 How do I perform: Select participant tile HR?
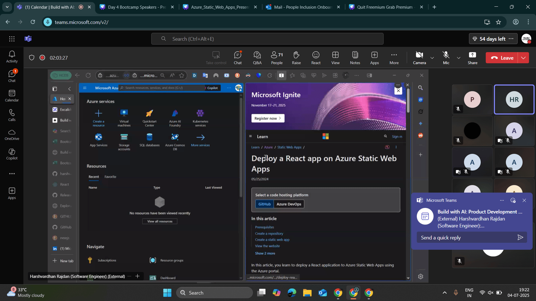pyautogui.click(x=514, y=99)
